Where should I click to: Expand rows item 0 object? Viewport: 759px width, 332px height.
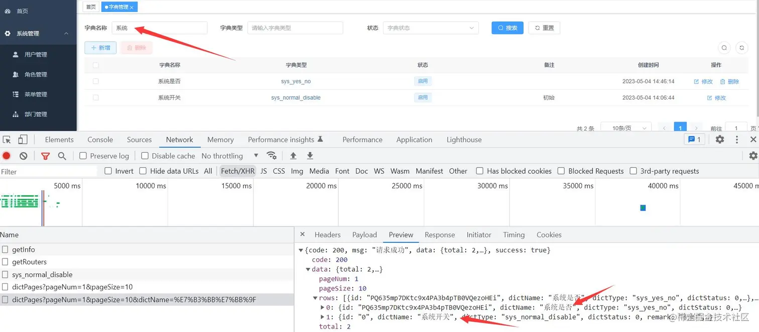[322, 307]
